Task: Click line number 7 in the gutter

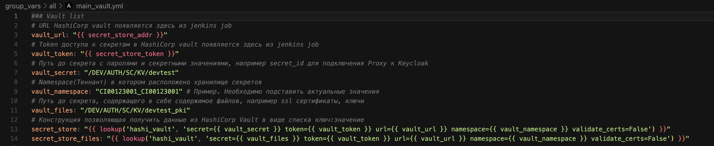Action: 16,72
